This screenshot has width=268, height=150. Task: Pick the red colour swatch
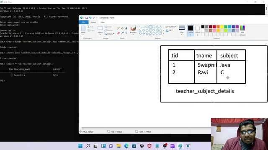point(214,27)
